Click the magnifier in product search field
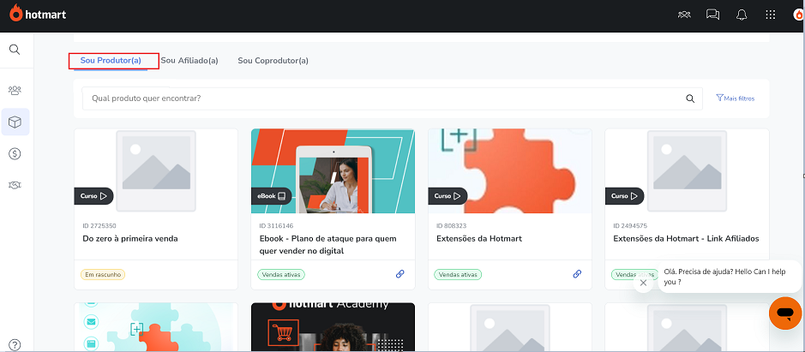The height and width of the screenshot is (352, 805). pyautogui.click(x=690, y=98)
